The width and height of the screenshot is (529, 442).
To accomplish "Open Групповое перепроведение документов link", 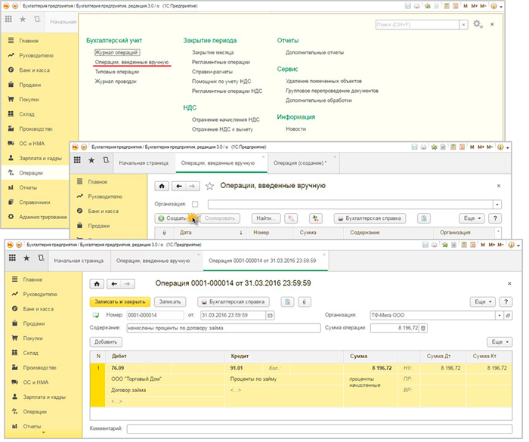I will 332,91.
